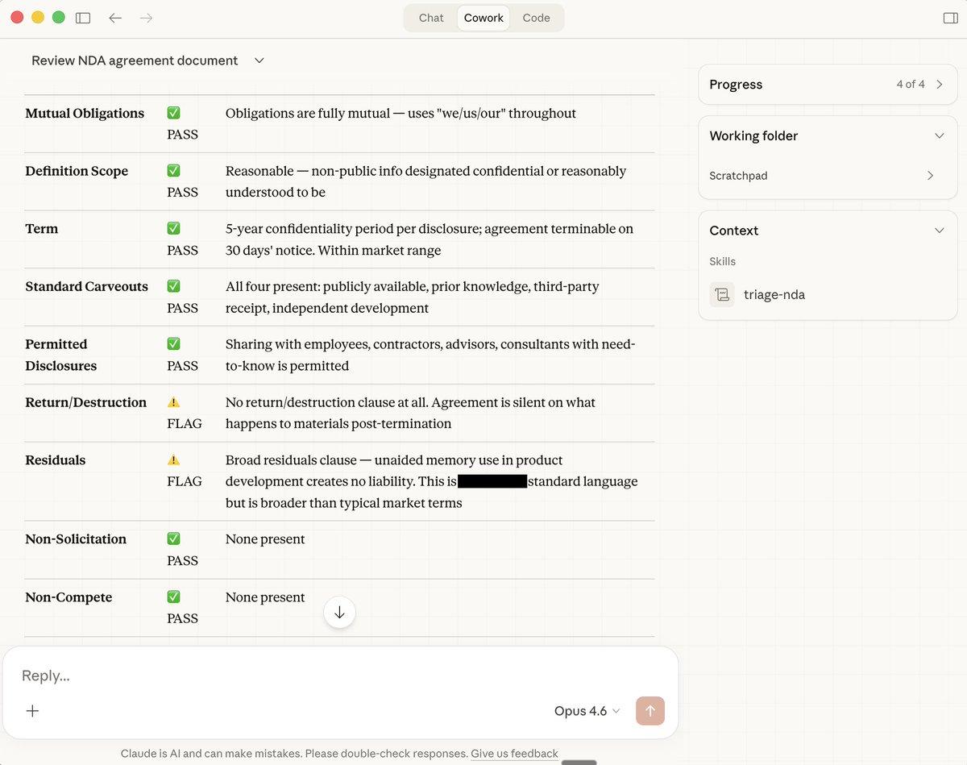Click the forward navigation arrow

tap(146, 17)
